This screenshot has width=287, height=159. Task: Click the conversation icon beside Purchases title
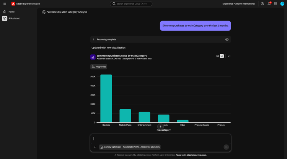(x=43, y=12)
